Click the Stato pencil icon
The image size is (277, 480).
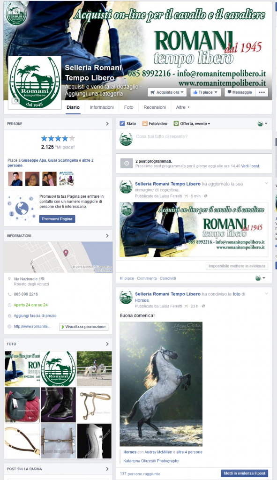122,124
